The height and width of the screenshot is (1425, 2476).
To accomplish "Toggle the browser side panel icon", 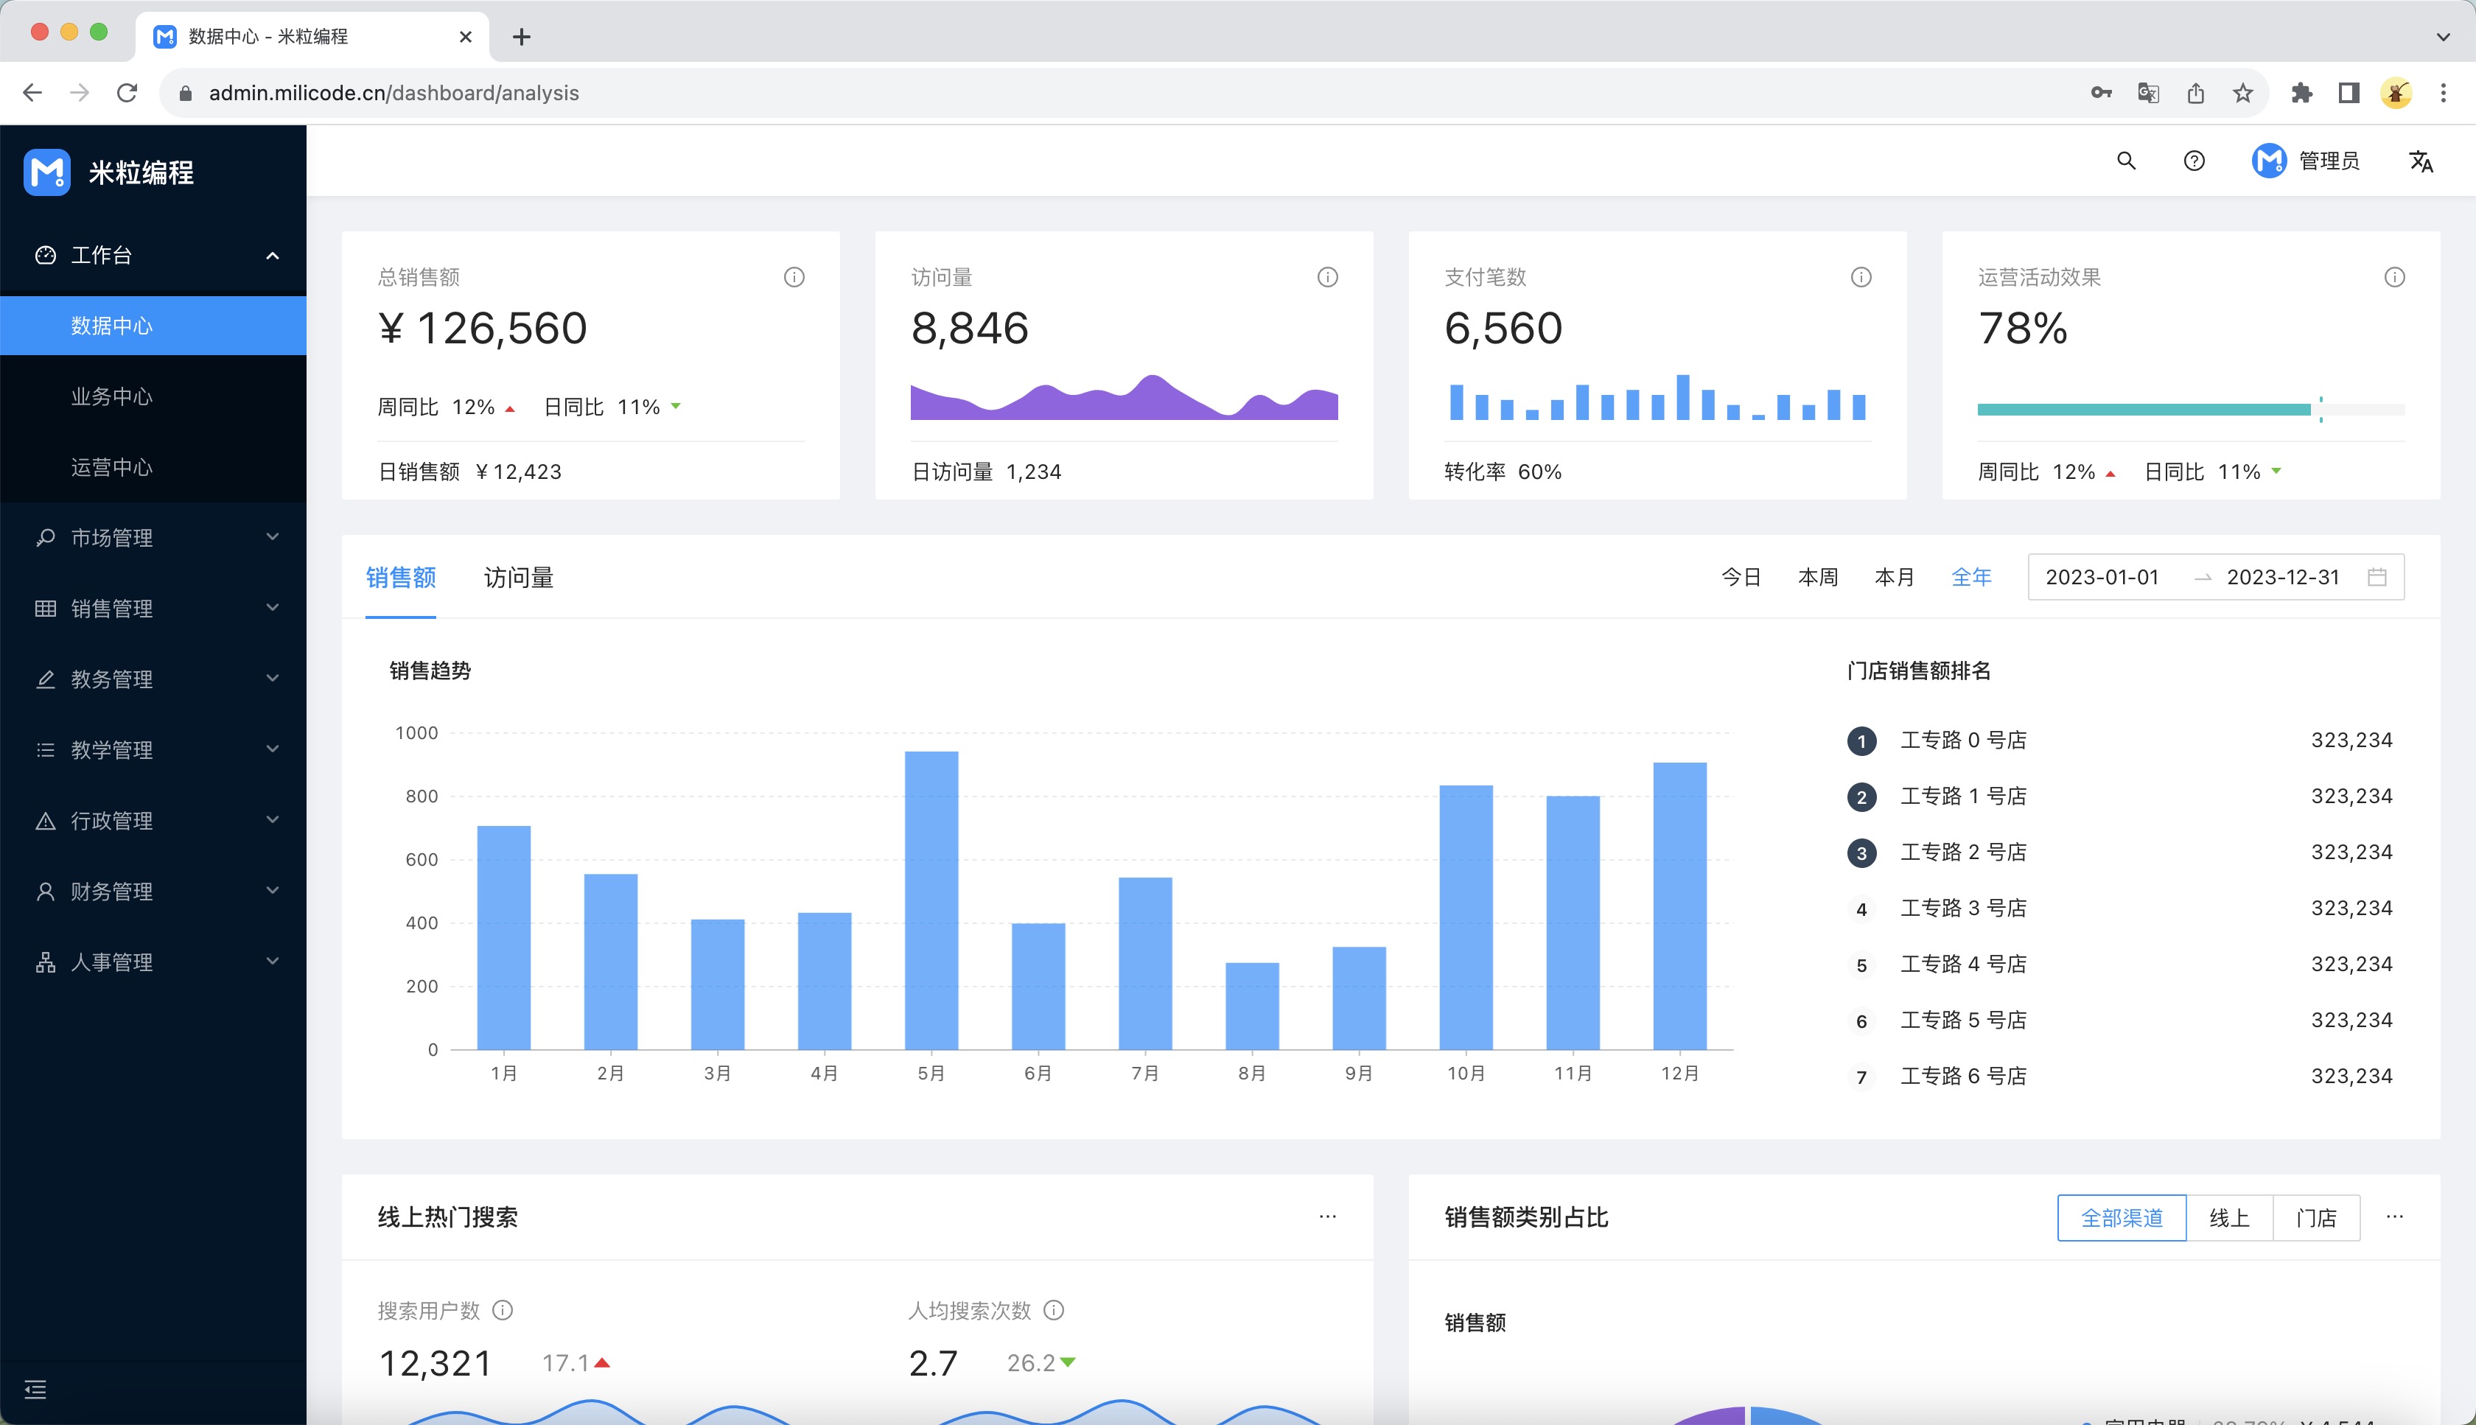I will (x=2349, y=93).
